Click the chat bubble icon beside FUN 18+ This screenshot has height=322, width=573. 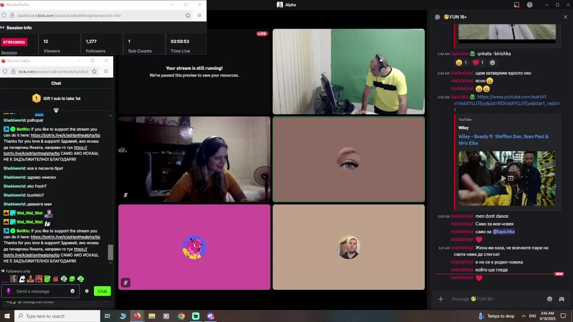click(437, 17)
